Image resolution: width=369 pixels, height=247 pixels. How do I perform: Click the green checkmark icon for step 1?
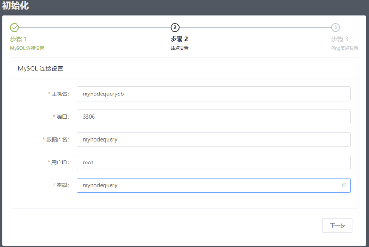click(15, 27)
